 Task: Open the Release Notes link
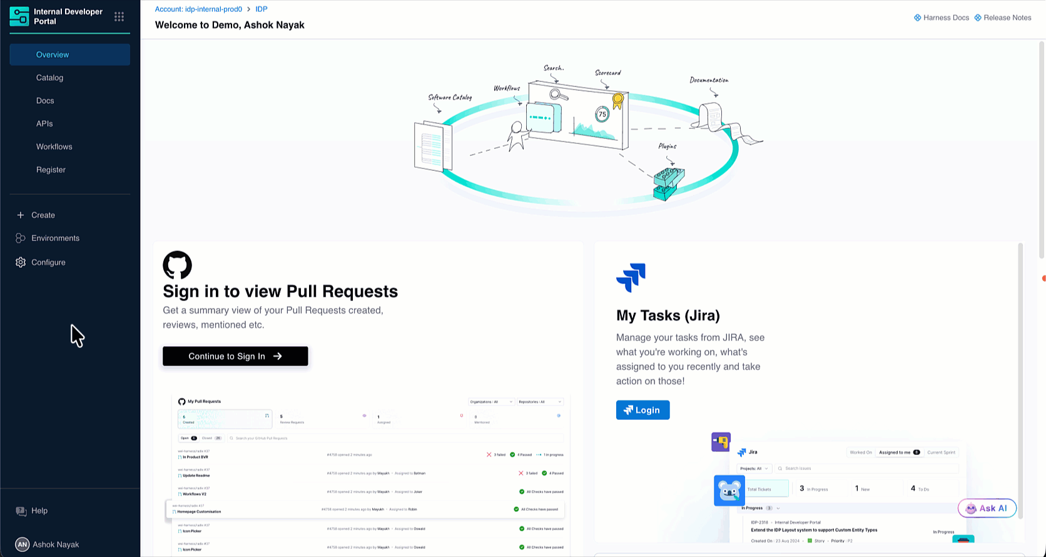point(1003,18)
